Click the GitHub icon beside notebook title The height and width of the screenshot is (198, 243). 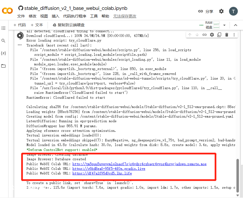pos(21,8)
